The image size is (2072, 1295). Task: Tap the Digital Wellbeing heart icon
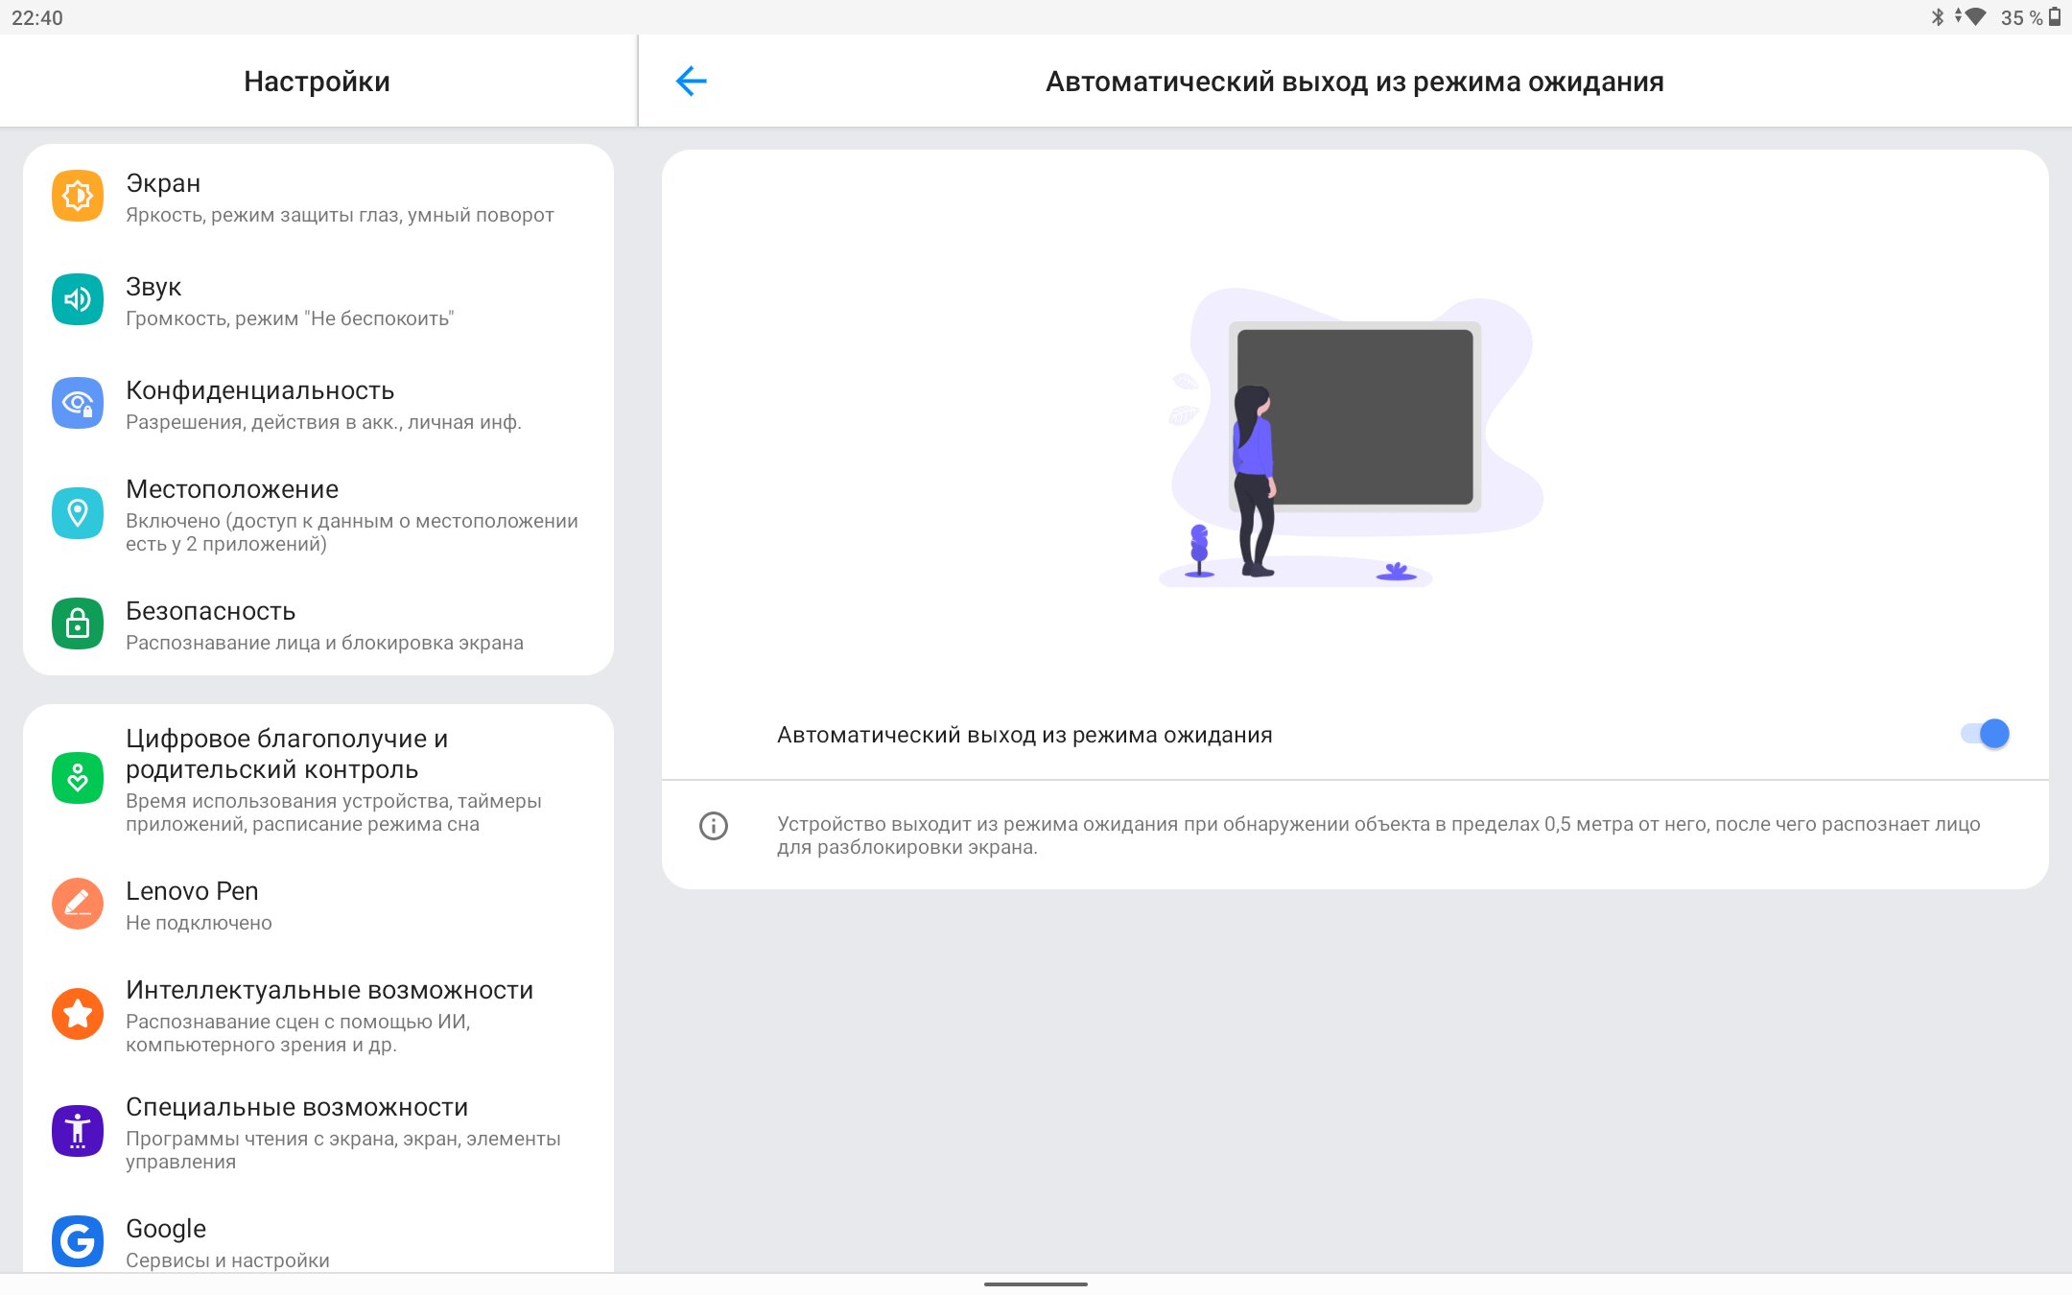point(78,779)
